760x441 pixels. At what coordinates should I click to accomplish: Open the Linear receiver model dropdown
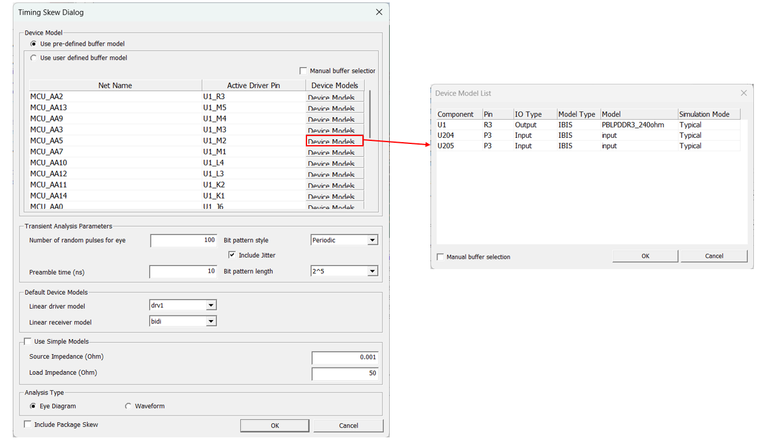pyautogui.click(x=210, y=321)
